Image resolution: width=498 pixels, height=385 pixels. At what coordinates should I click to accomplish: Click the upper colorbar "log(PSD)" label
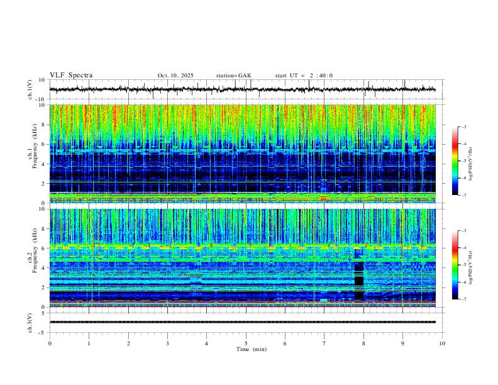coord(471,164)
